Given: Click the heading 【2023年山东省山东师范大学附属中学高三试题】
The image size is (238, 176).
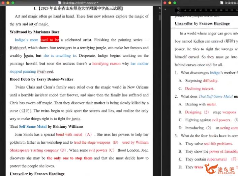Looking at the screenshot, I should (x=80, y=8).
